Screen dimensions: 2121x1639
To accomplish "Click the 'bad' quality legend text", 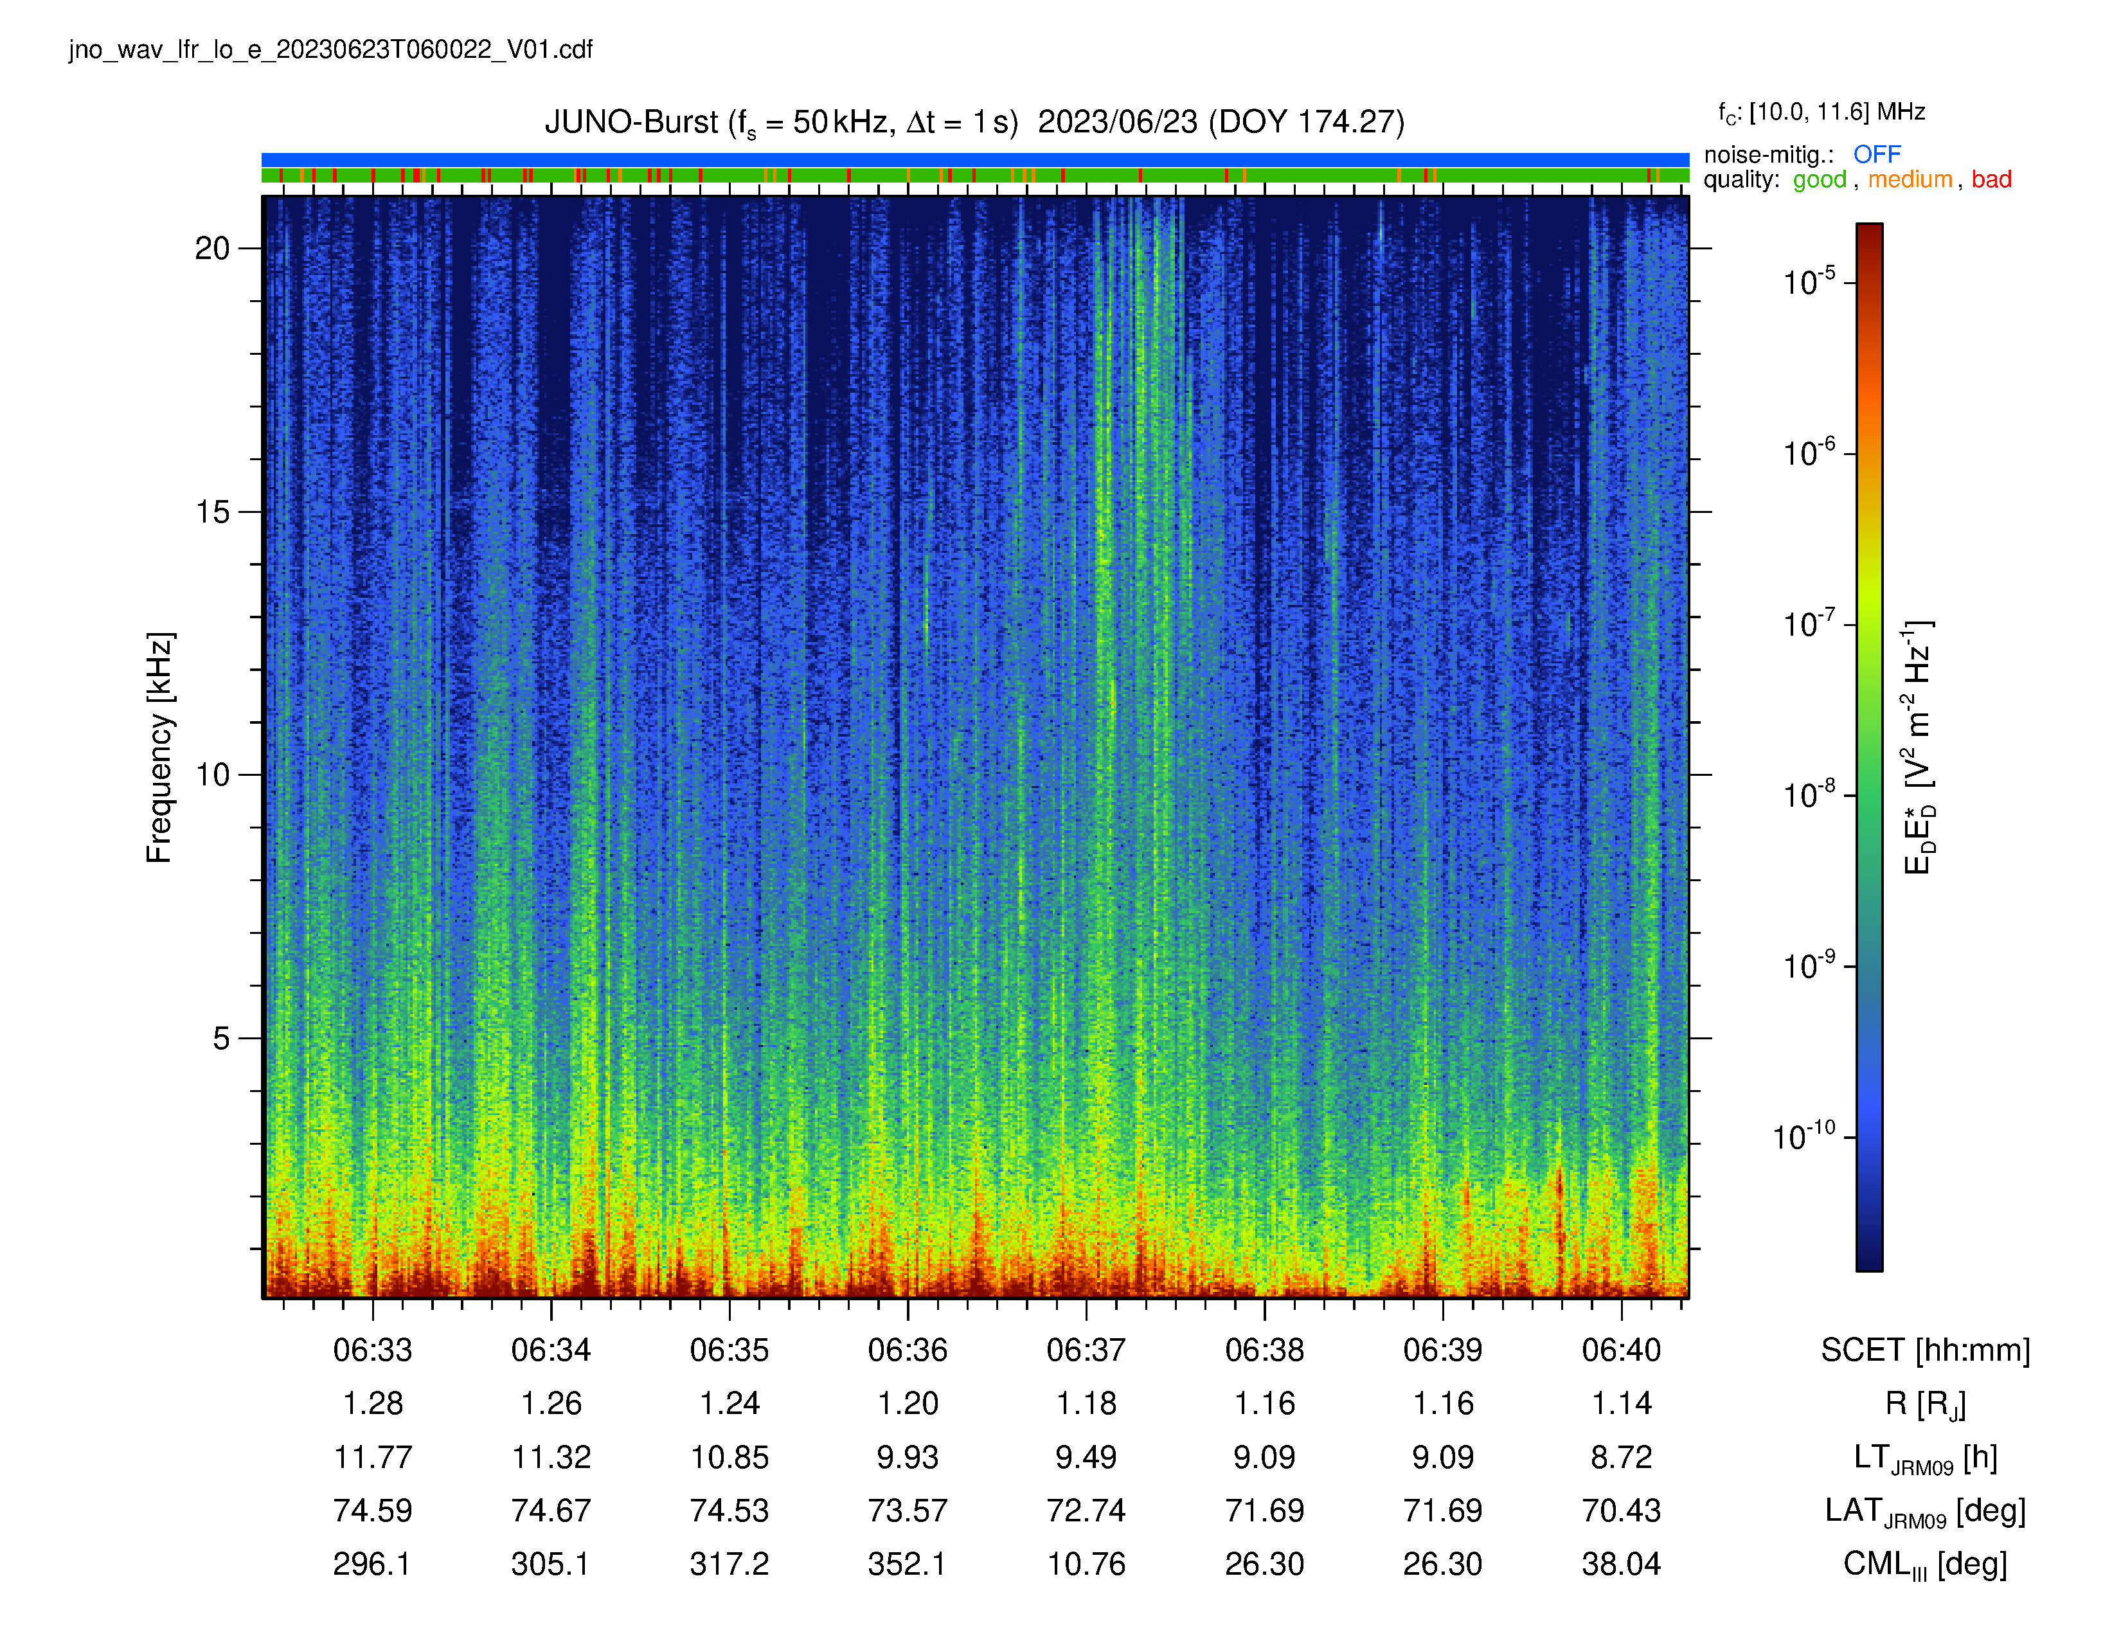I will 1991,179.
